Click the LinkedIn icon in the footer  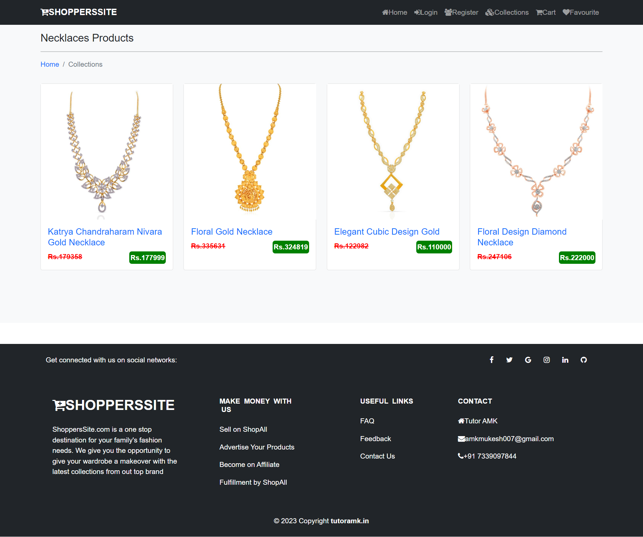click(x=565, y=360)
